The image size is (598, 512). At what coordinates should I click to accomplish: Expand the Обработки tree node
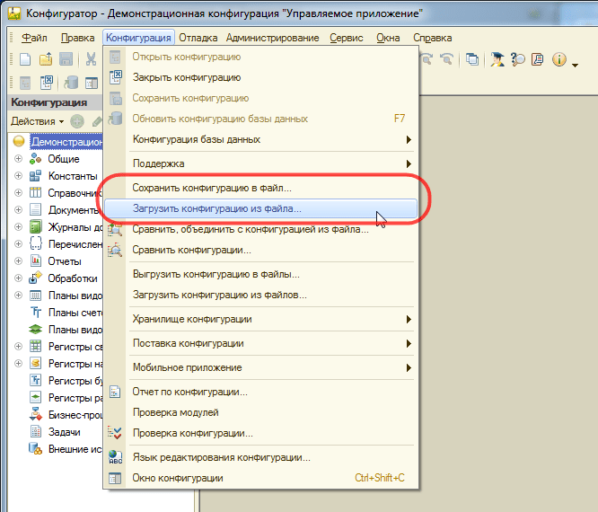(x=18, y=278)
